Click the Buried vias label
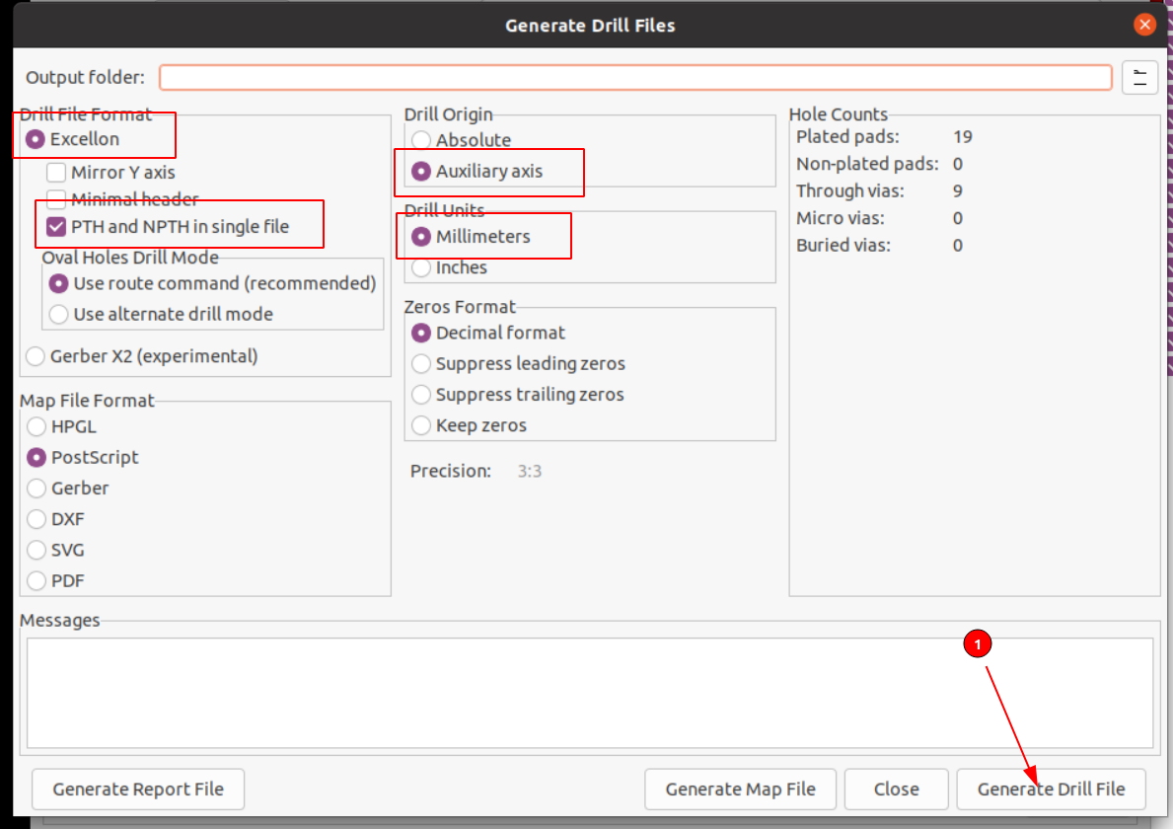Viewport: 1173px width, 829px height. tap(843, 246)
